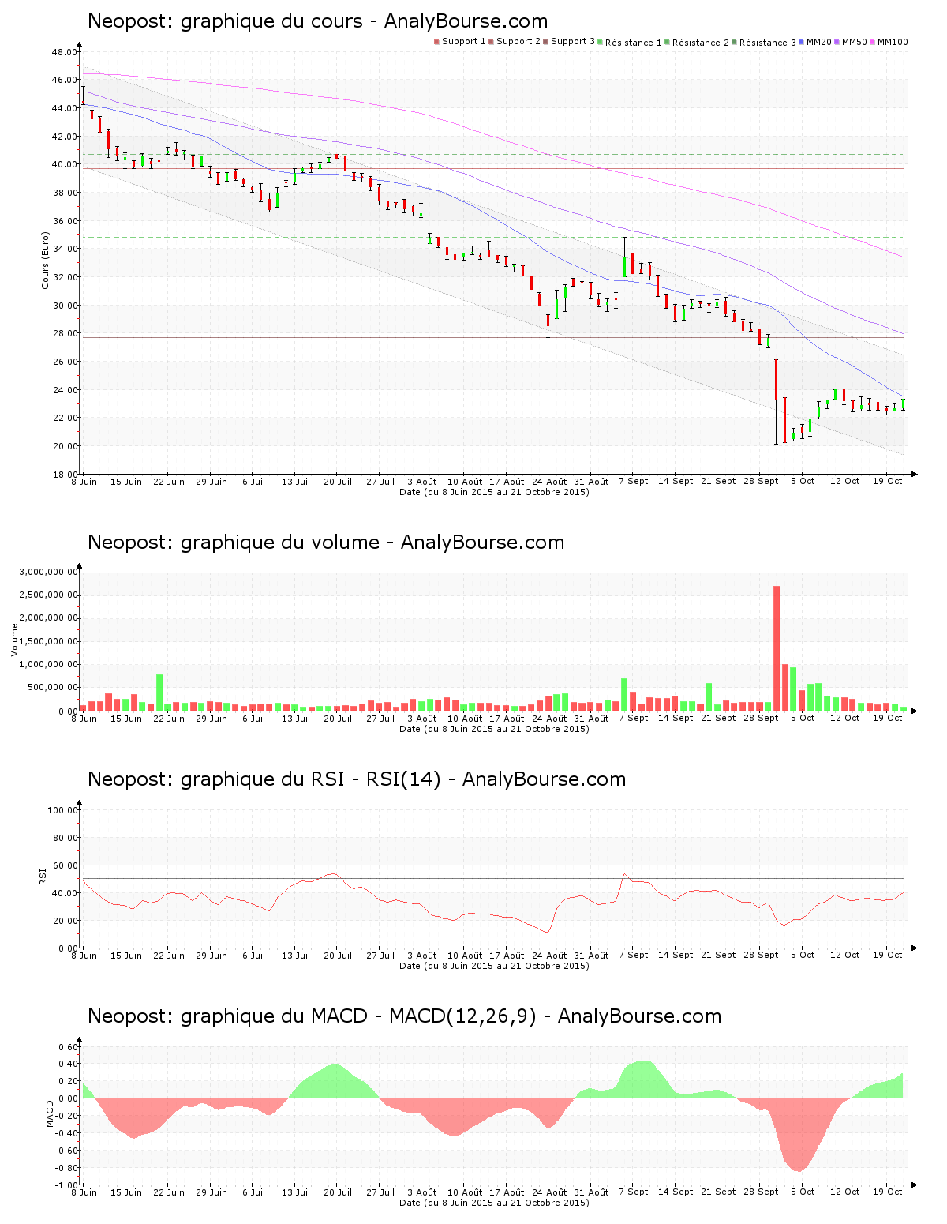Click the 0.60 value on the MACD axis
Screen dimensions: 947x1224
pyautogui.click(x=69, y=1048)
